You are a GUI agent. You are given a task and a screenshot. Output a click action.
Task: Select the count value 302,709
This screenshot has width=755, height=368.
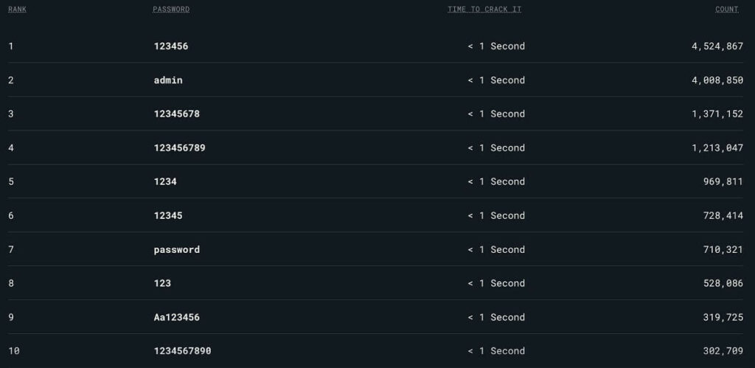(723, 351)
